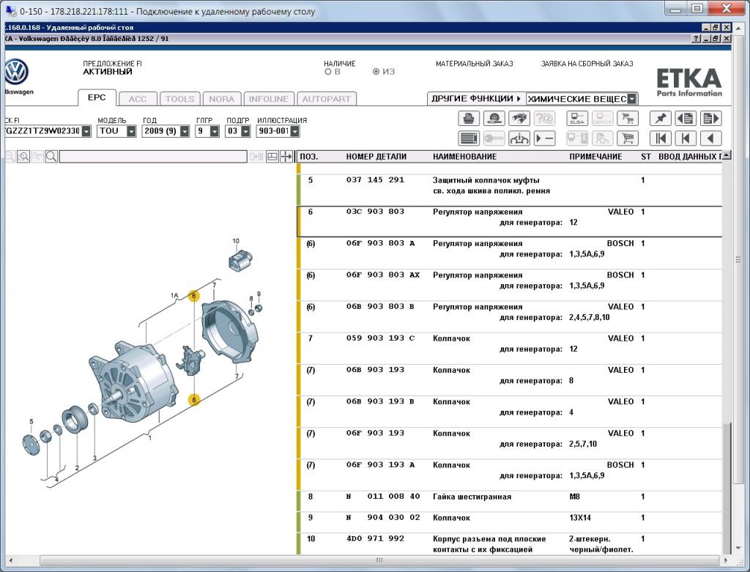This screenshot has width=750, height=572.
Task: Switch to the AUTOPART tab
Action: click(326, 99)
